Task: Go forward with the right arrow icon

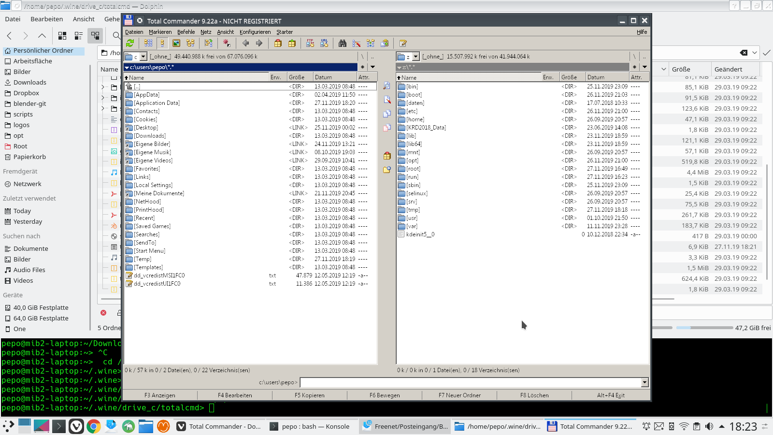Action: coord(259,43)
